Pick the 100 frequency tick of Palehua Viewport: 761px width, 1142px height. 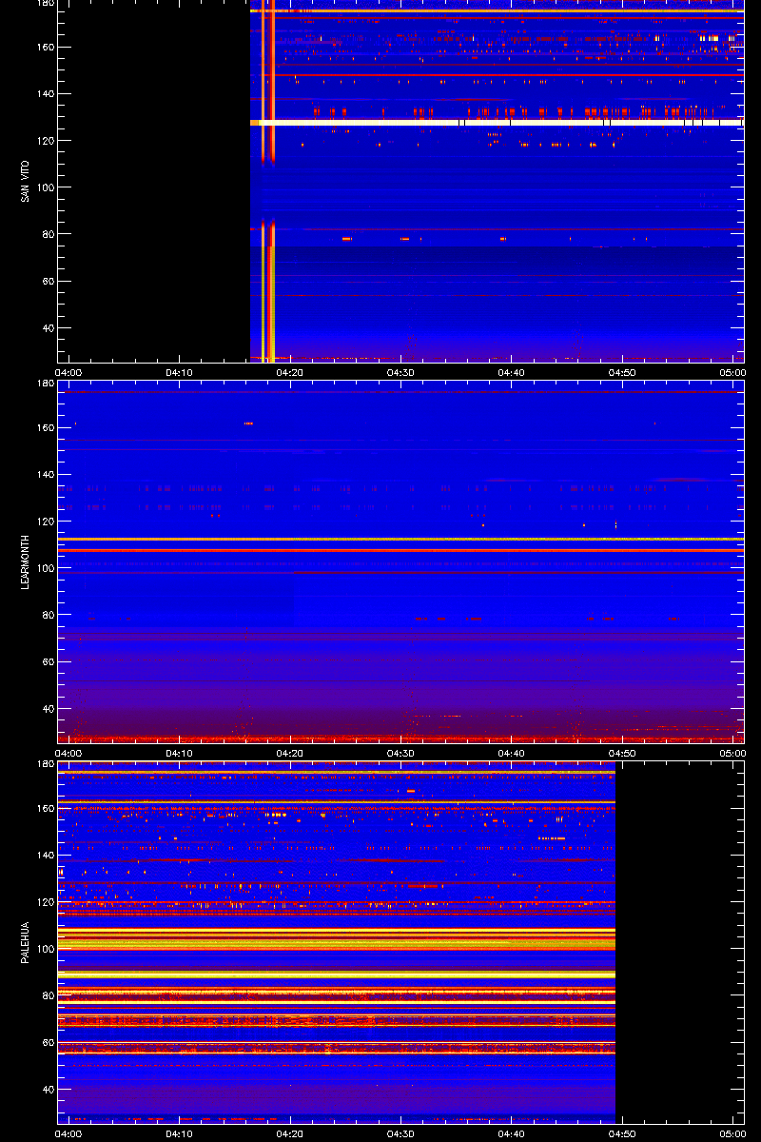45,949
